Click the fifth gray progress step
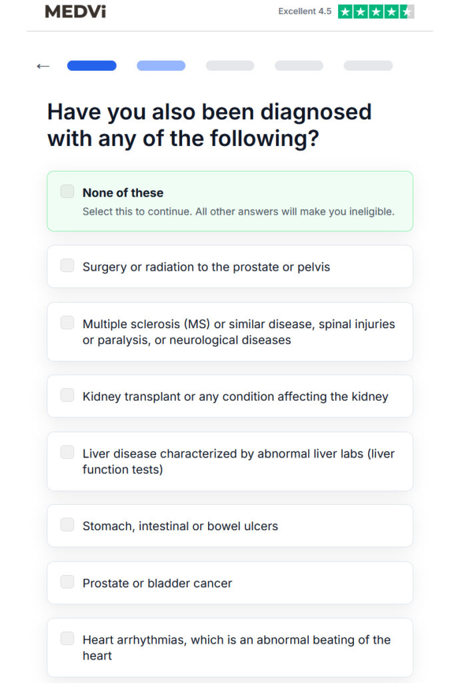The height and width of the screenshot is (683, 454). pos(368,66)
